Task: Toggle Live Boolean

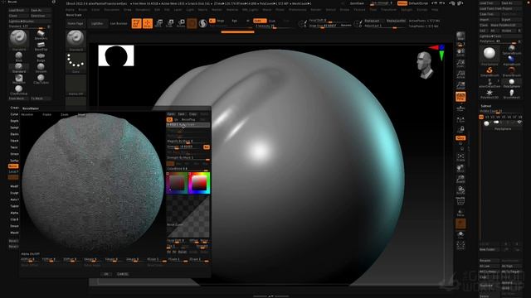Action: (x=119, y=24)
